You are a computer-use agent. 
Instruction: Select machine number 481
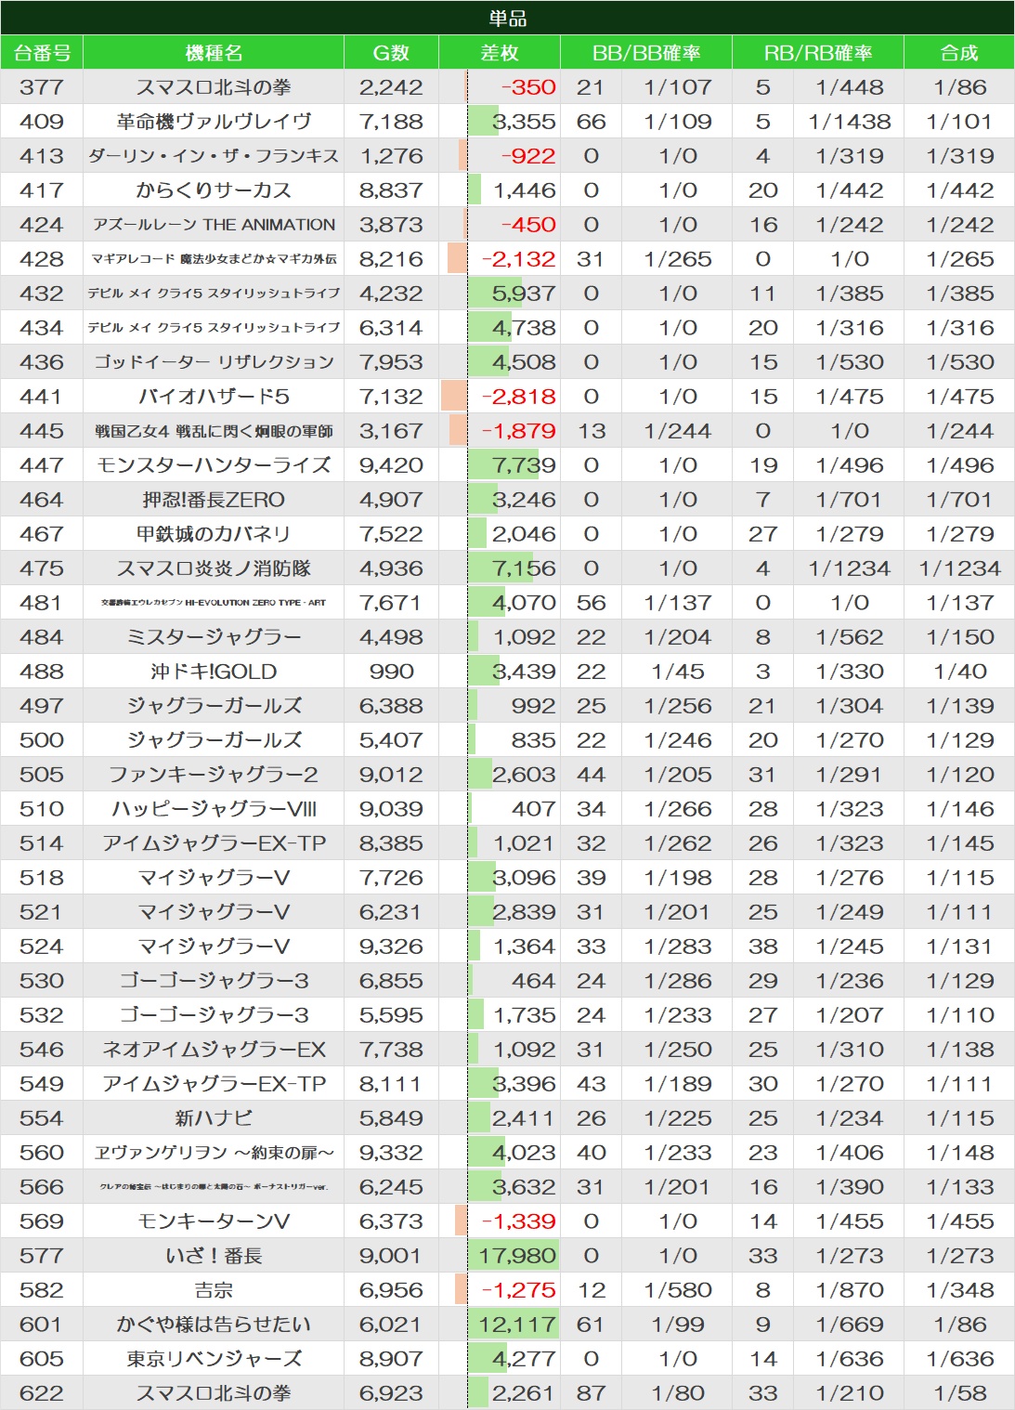coord(42,603)
